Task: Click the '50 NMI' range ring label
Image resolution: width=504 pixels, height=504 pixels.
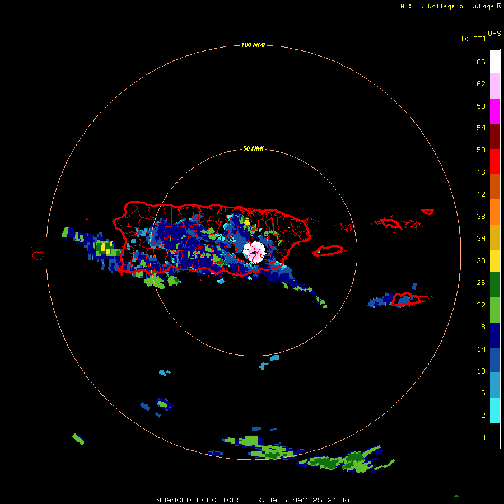Action: click(x=253, y=148)
